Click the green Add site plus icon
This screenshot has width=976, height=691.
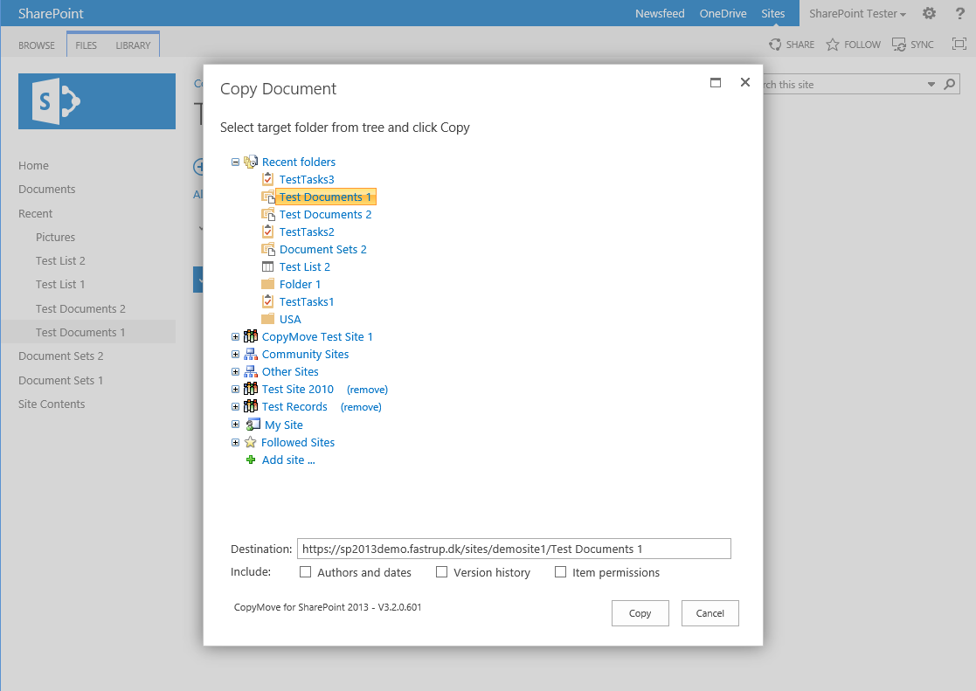(250, 460)
